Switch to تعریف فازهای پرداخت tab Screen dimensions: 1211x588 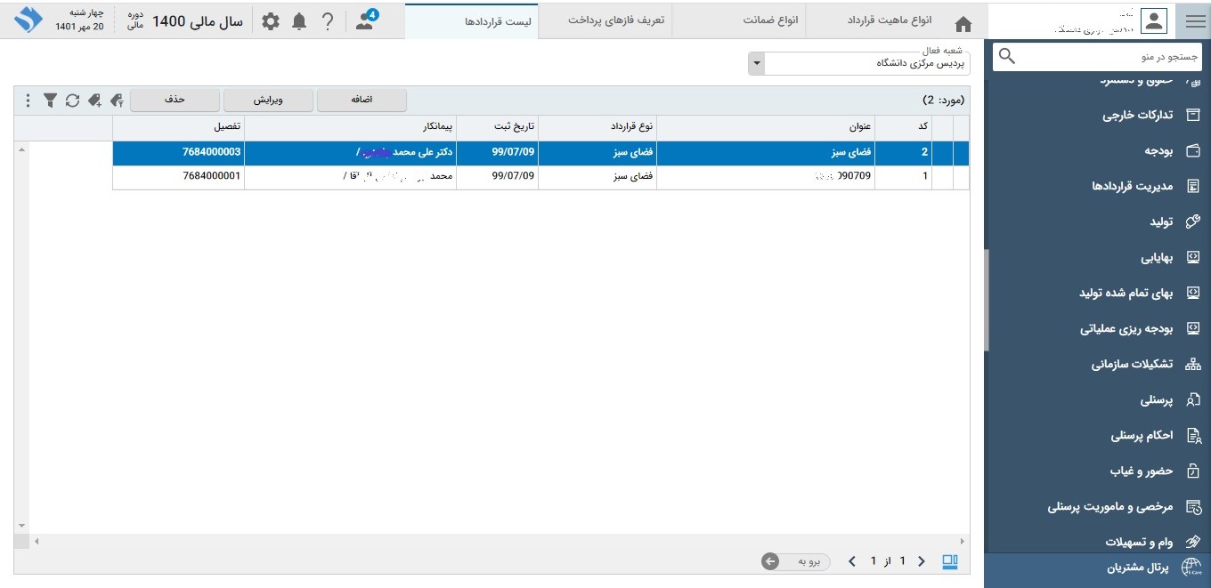616,20
